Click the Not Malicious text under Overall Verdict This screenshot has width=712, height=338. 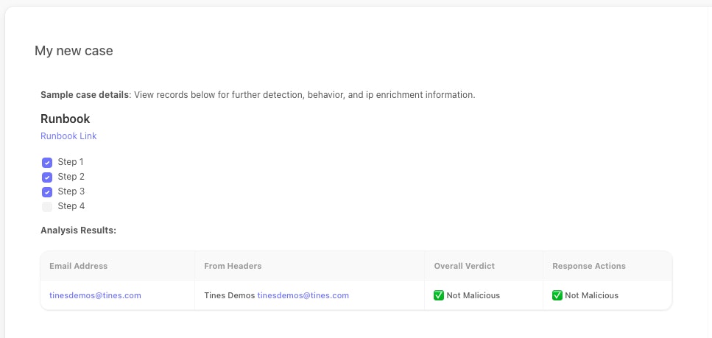(473, 295)
